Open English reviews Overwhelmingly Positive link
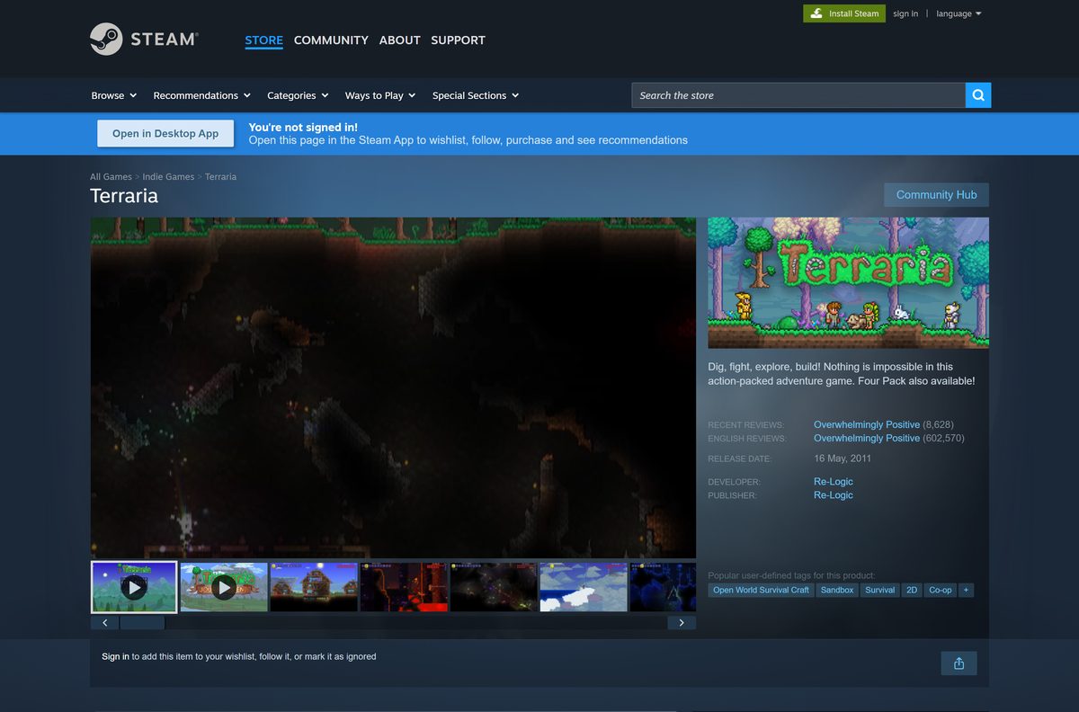Viewport: 1079px width, 712px height. [867, 438]
